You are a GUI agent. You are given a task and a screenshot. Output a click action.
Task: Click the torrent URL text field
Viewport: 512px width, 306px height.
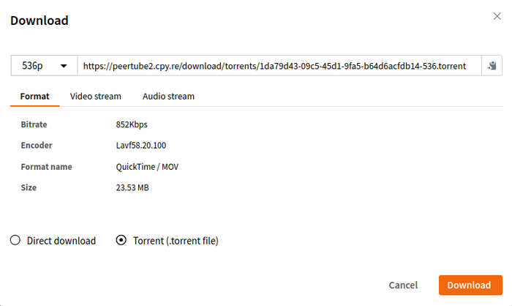click(278, 66)
